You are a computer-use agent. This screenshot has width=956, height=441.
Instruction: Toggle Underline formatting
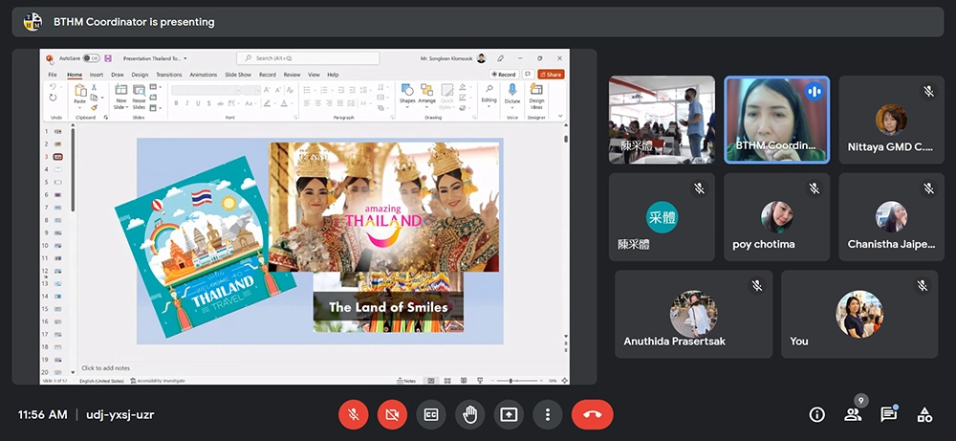point(198,103)
